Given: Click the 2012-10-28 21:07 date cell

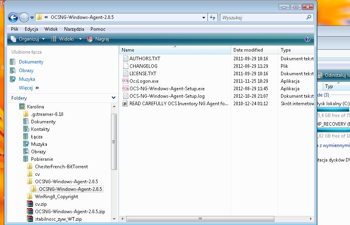Looking at the screenshot, I should click(x=251, y=96).
